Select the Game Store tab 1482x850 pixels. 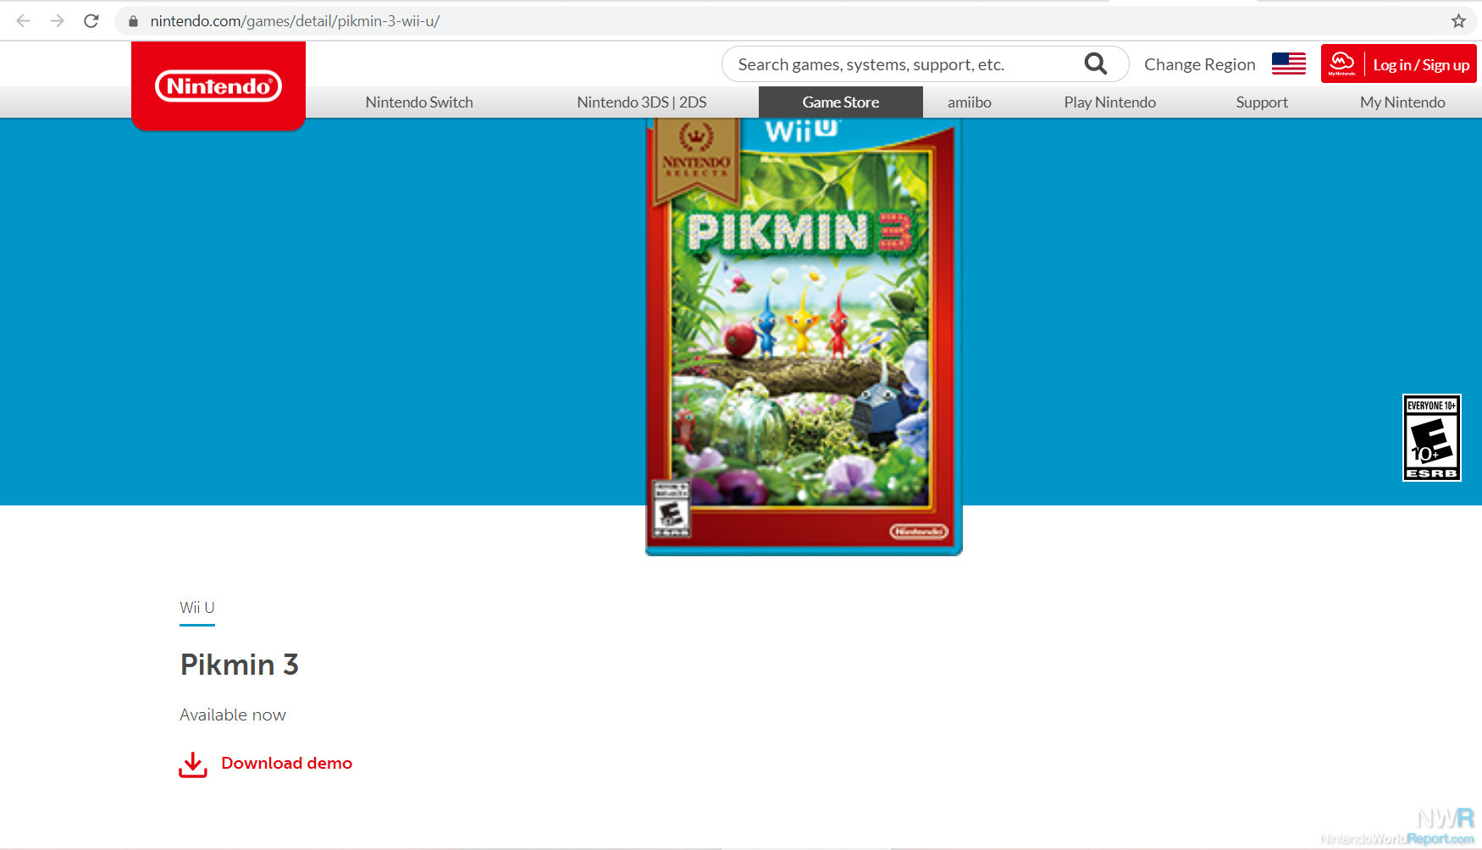841,102
